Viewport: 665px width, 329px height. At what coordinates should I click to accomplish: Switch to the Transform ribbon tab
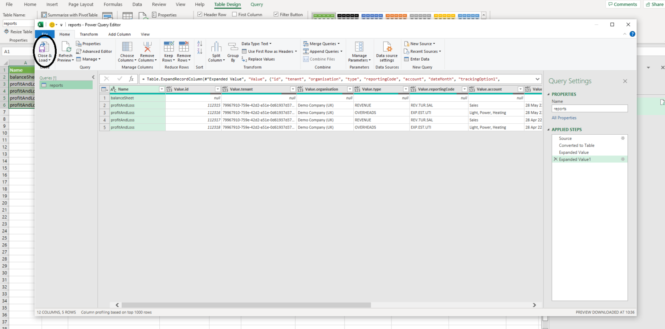pos(89,34)
